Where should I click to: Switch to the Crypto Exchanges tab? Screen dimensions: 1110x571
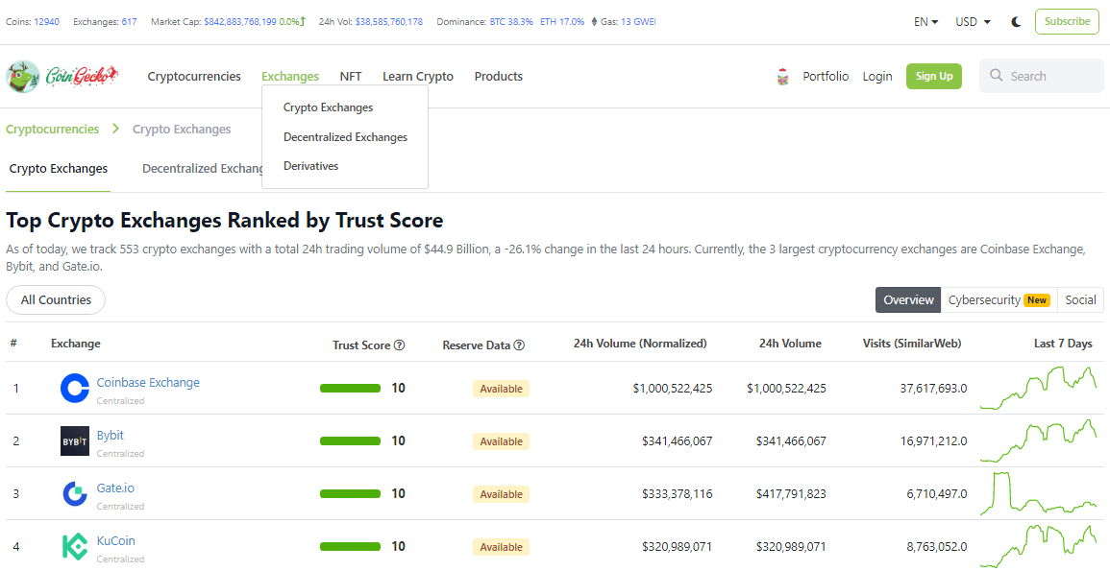pyautogui.click(x=58, y=169)
